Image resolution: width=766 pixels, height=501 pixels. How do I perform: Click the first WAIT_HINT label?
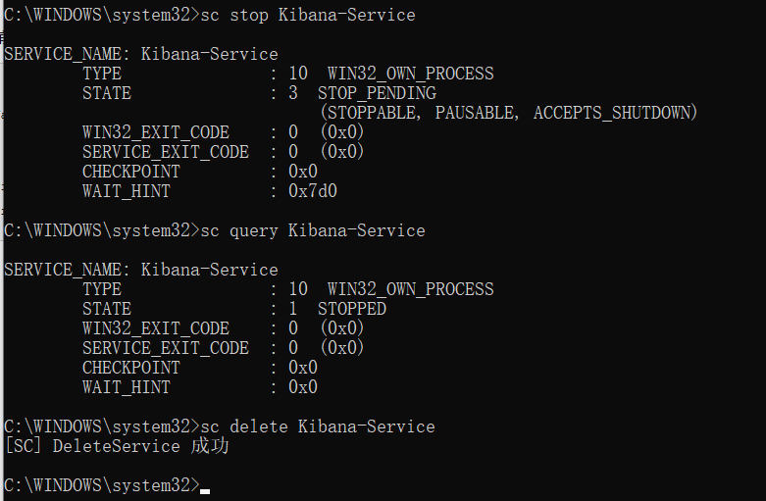click(x=127, y=191)
